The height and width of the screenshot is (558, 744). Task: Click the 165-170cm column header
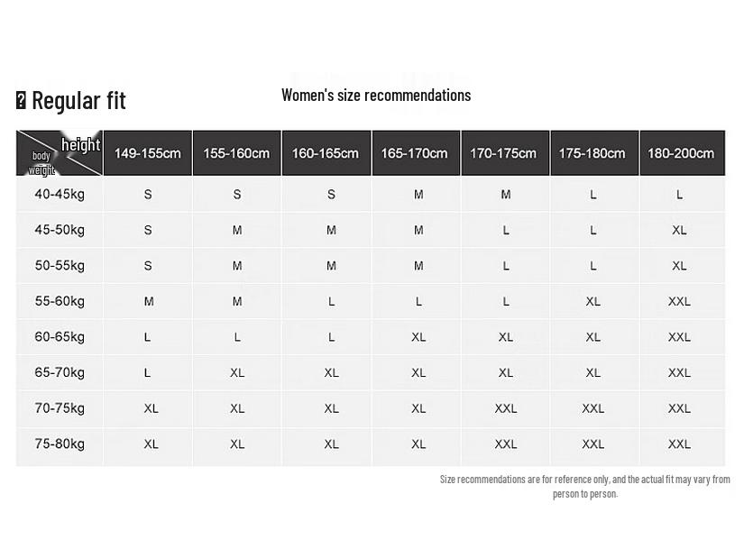tap(415, 153)
